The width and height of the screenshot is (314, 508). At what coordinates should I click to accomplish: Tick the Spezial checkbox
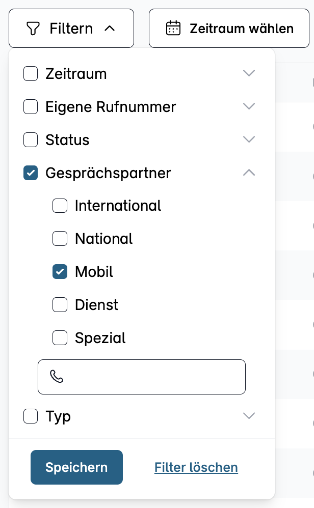coord(60,338)
